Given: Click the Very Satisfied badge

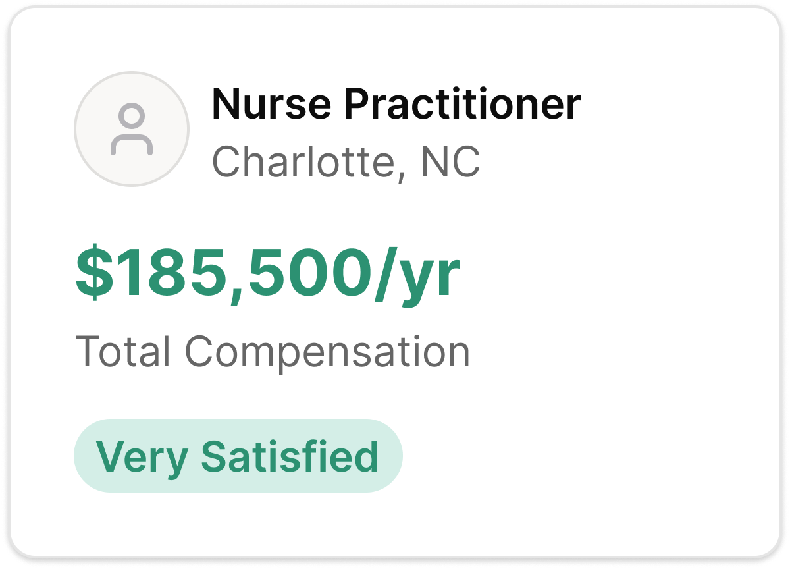Looking at the screenshot, I should click(238, 456).
